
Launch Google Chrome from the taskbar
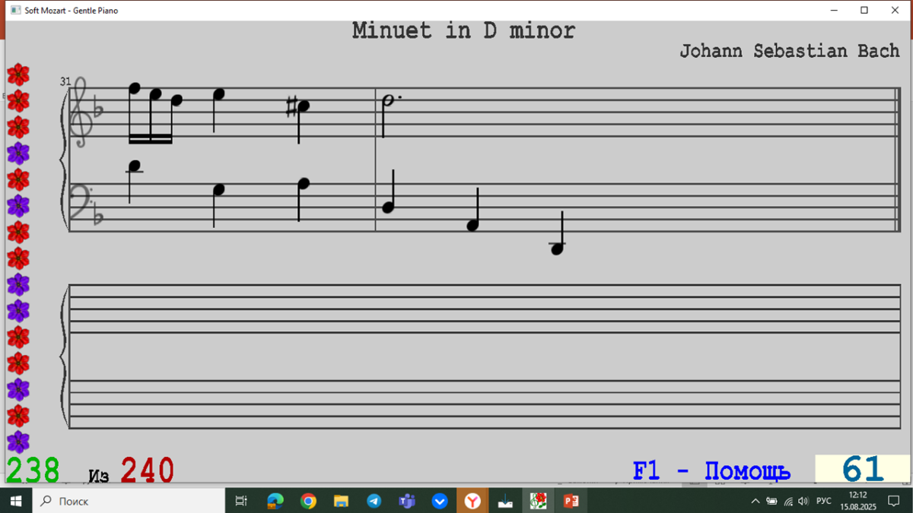point(308,501)
